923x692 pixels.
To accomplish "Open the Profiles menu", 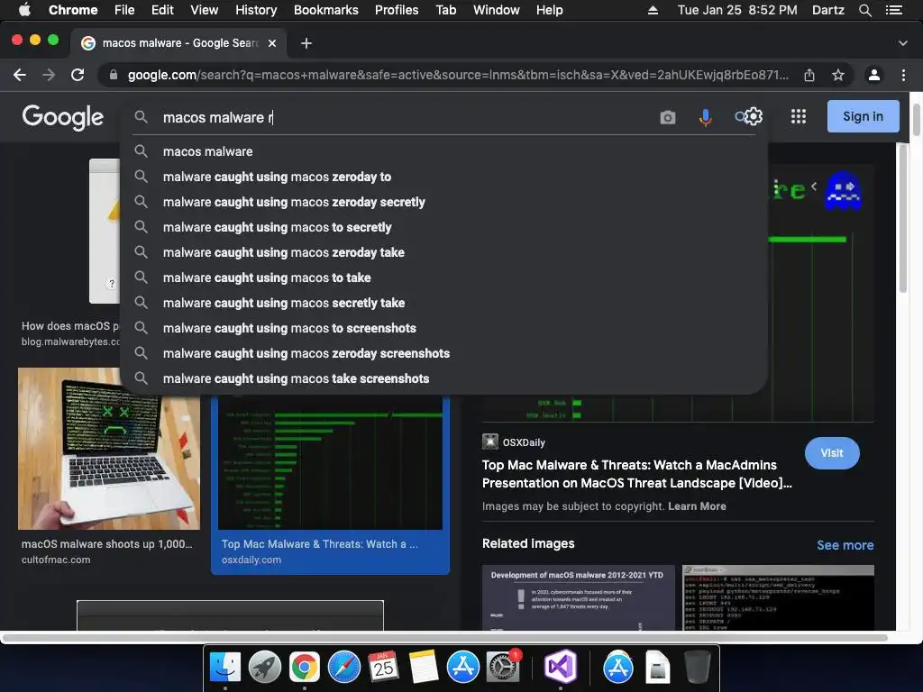I will tap(397, 10).
